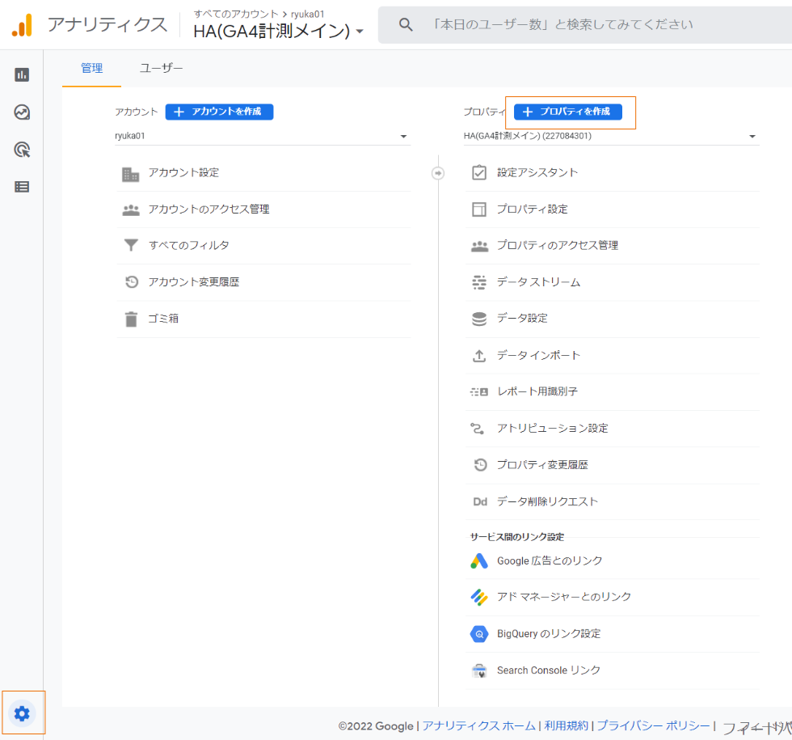Viewport: 792px width, 740px height.
Task: Open BigQuery のリンク設定
Action: [548, 634]
